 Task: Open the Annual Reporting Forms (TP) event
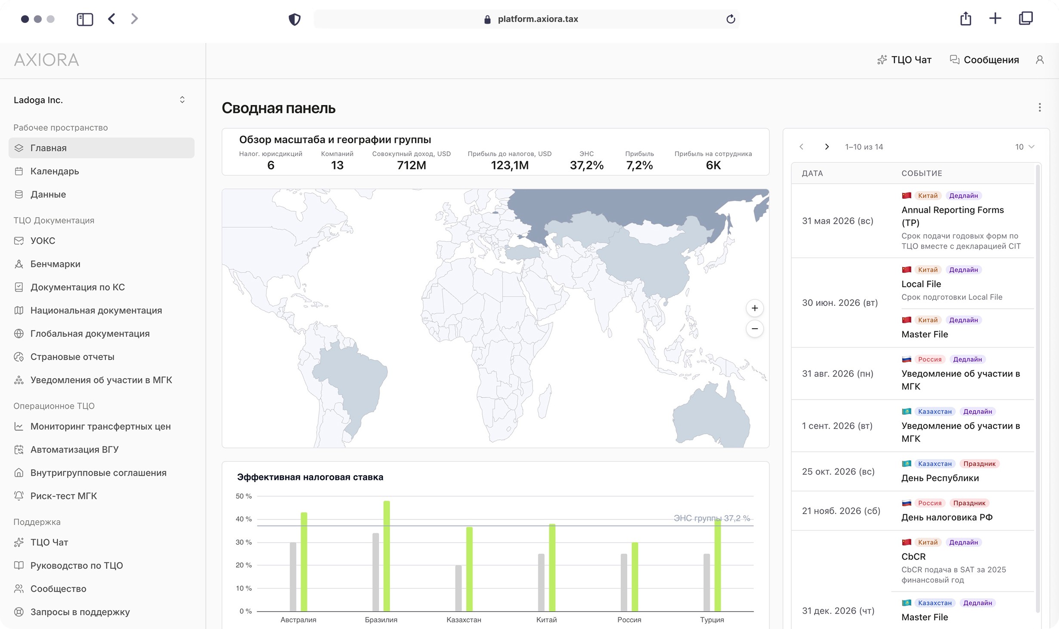pyautogui.click(x=952, y=216)
